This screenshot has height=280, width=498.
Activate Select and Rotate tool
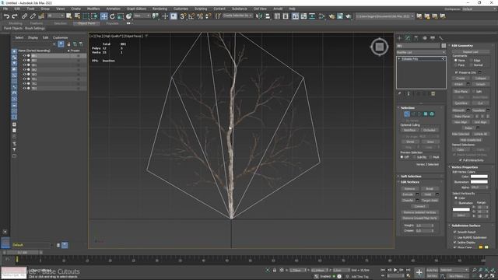coord(112,16)
